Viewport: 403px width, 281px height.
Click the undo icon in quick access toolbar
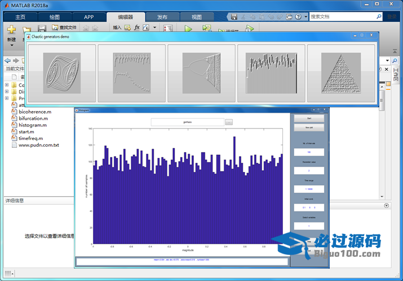click(271, 17)
